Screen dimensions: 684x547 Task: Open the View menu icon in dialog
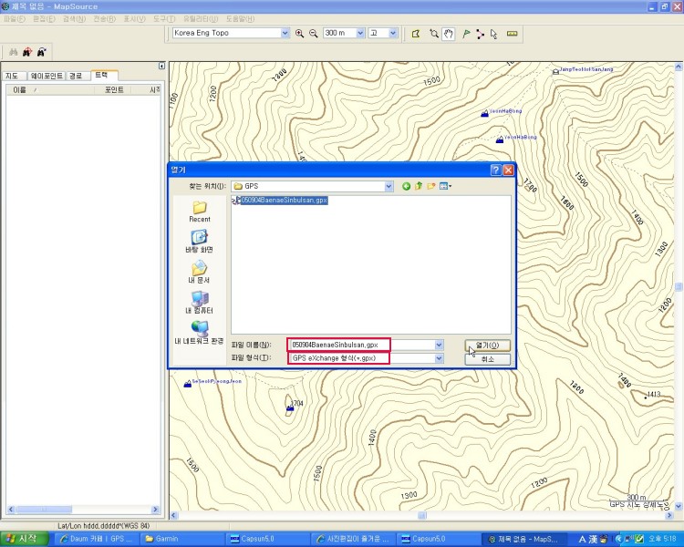[x=445, y=186]
